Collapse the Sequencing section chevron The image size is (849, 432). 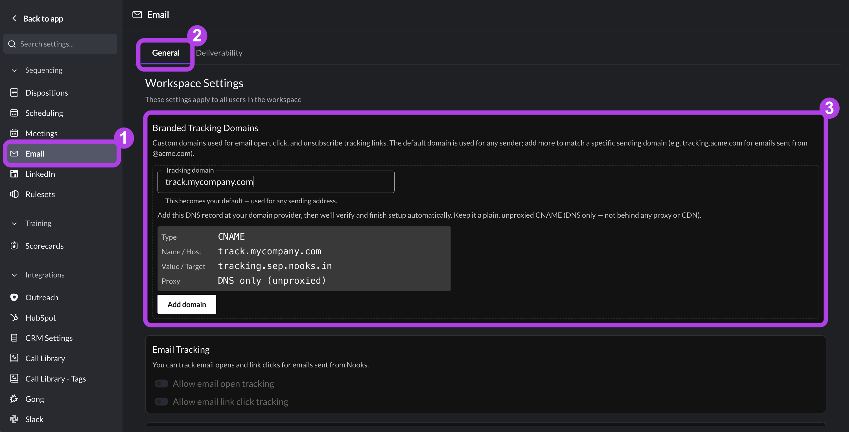(14, 70)
